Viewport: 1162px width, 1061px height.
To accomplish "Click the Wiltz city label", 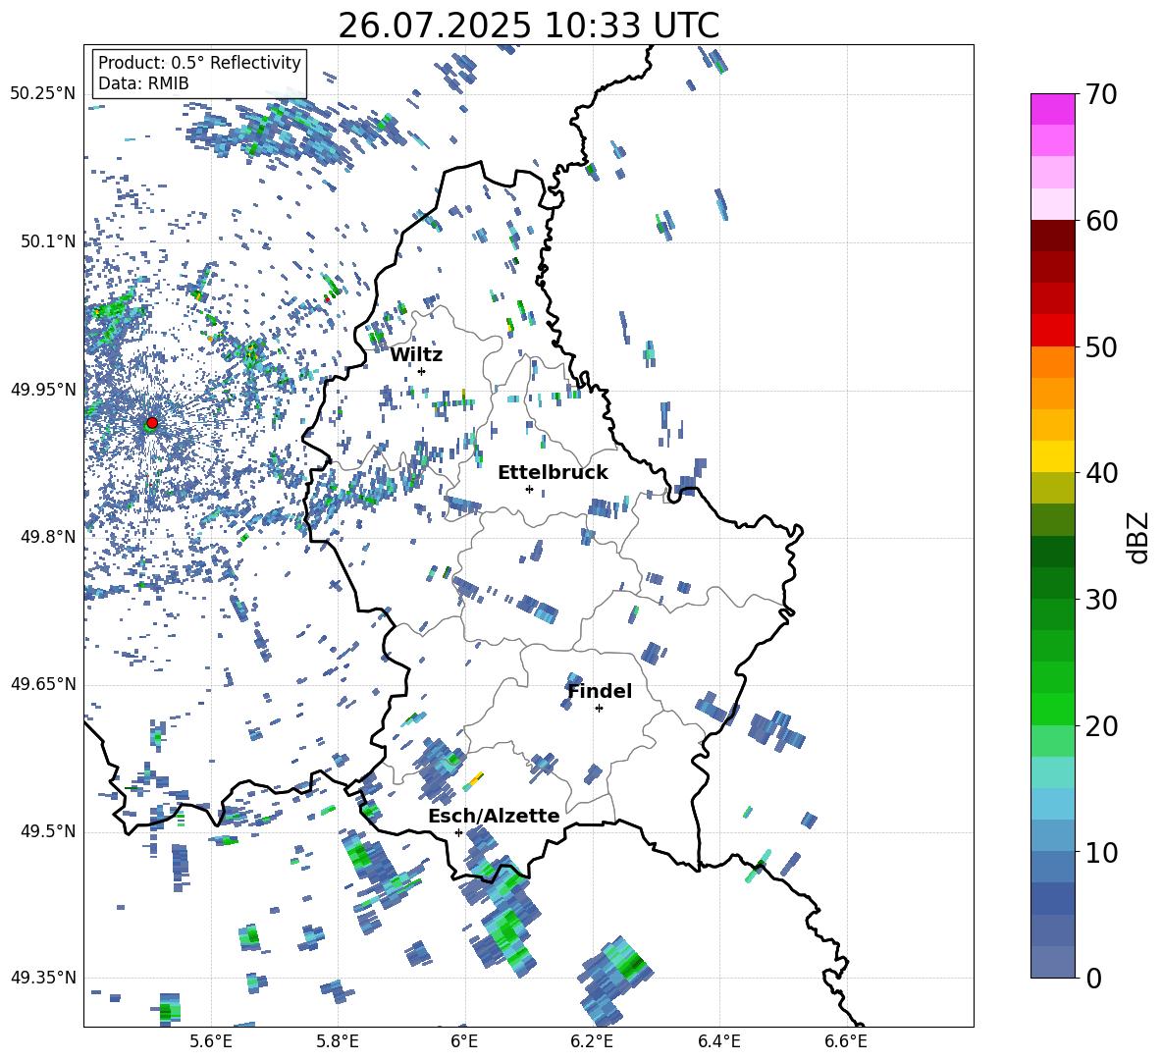I will pyautogui.click(x=416, y=355).
